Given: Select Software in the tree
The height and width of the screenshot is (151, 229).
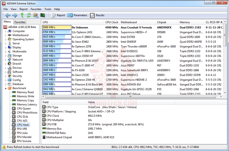Looking at the screenshot, I should (18, 72).
